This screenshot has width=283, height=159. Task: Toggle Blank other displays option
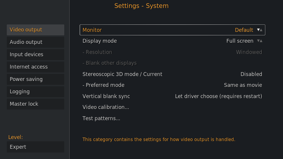click(x=172, y=63)
